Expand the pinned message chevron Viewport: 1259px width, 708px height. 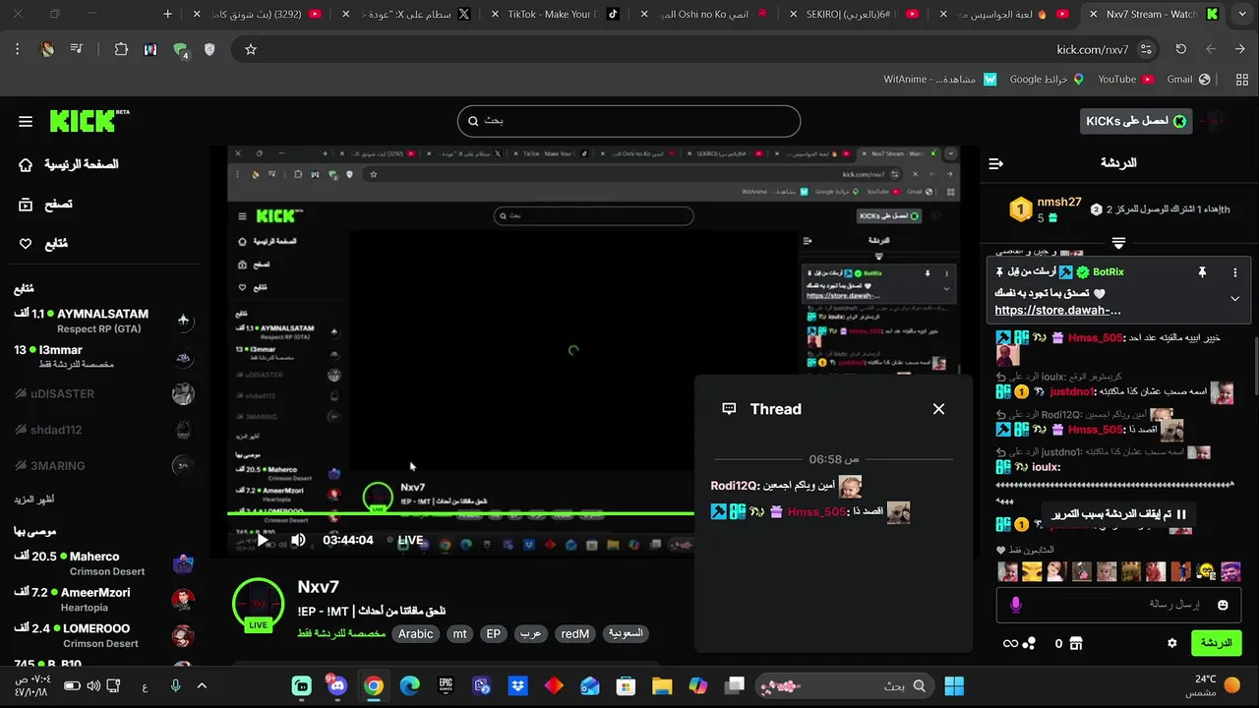click(x=1235, y=299)
